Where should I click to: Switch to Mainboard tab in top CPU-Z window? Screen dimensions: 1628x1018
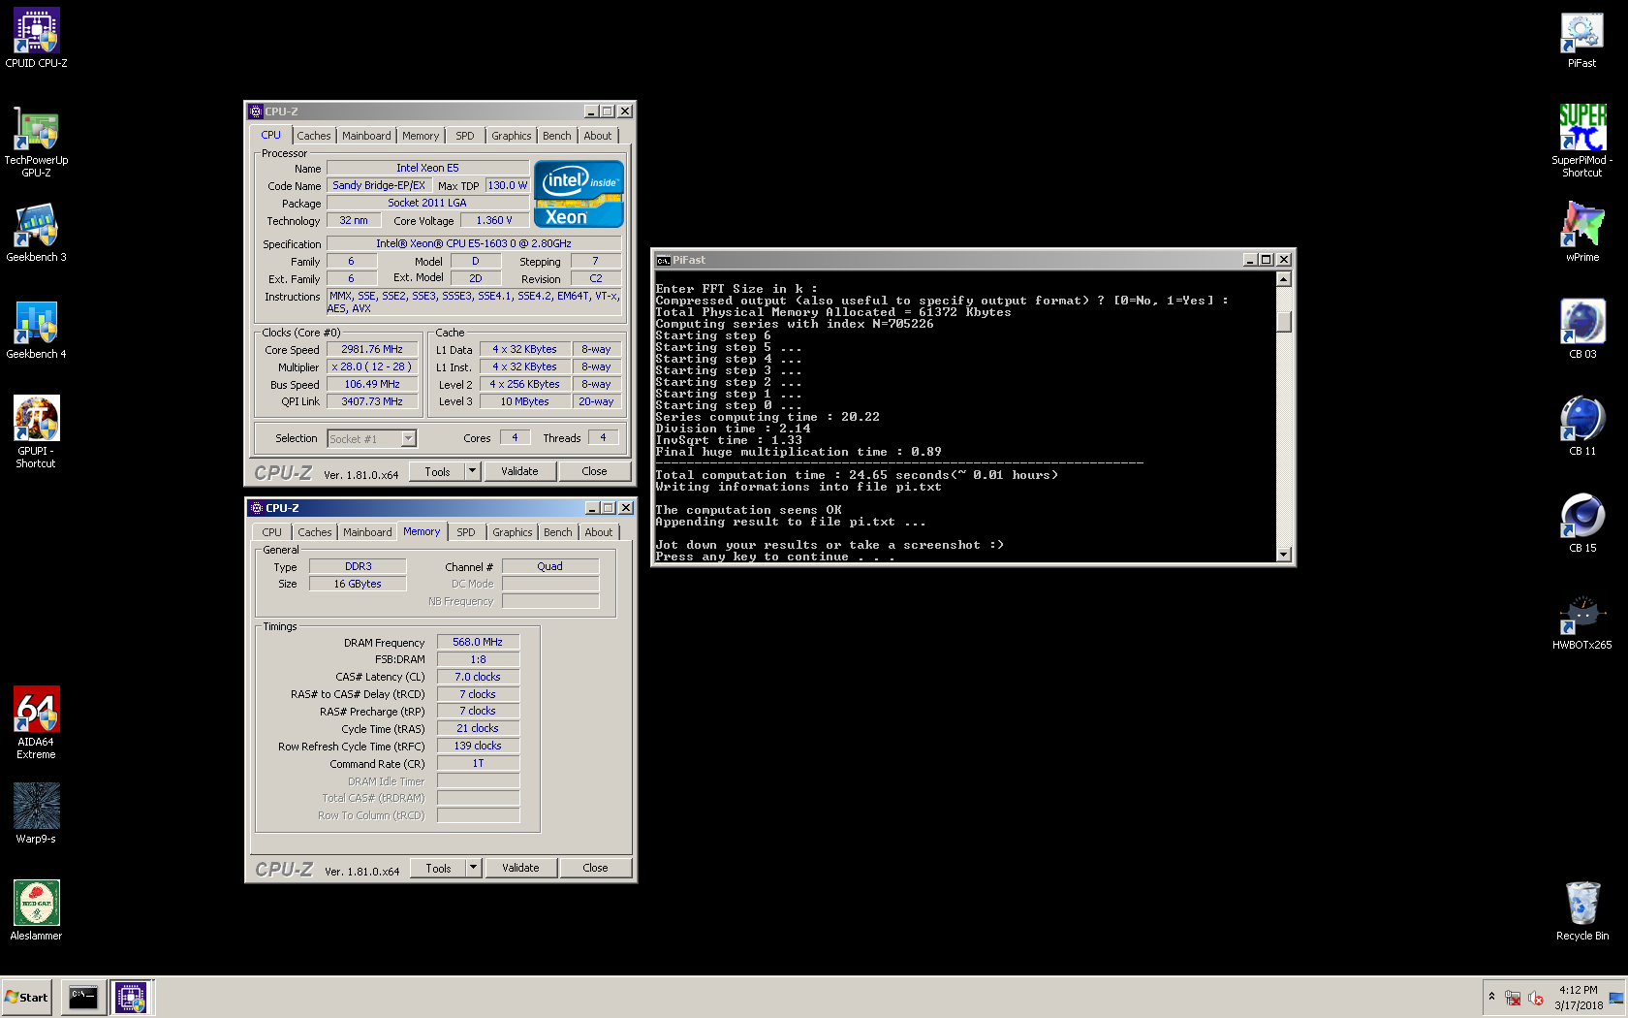pos(366,136)
